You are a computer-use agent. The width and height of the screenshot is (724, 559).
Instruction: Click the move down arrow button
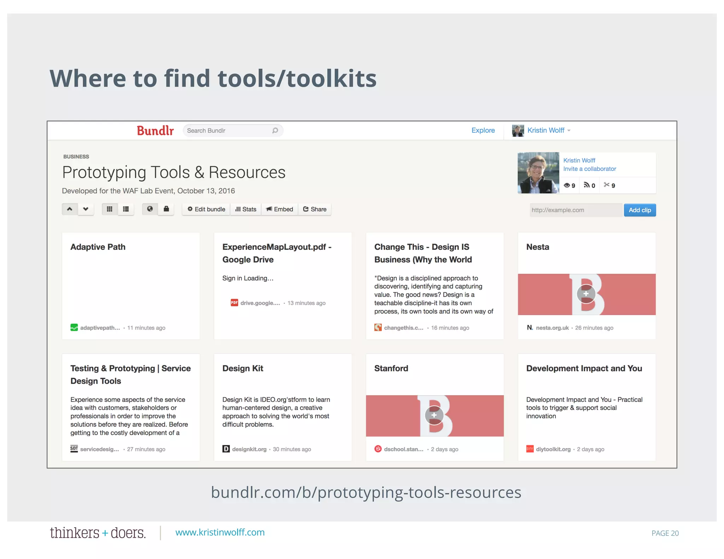(86, 209)
